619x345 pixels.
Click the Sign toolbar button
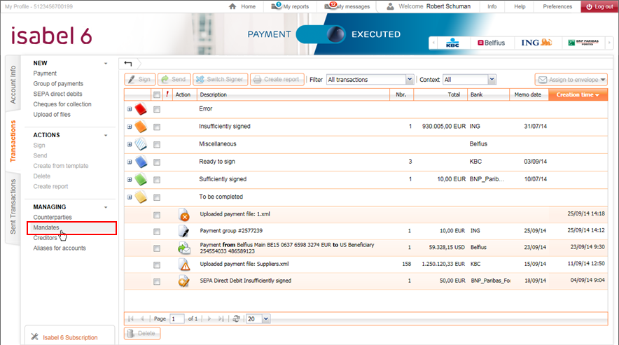pyautogui.click(x=140, y=79)
